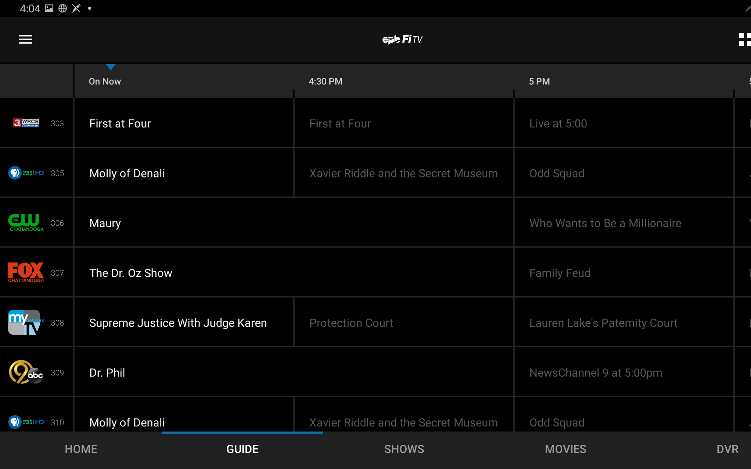
Task: Click the FOX Chattanooga channel logo
Action: pos(26,272)
